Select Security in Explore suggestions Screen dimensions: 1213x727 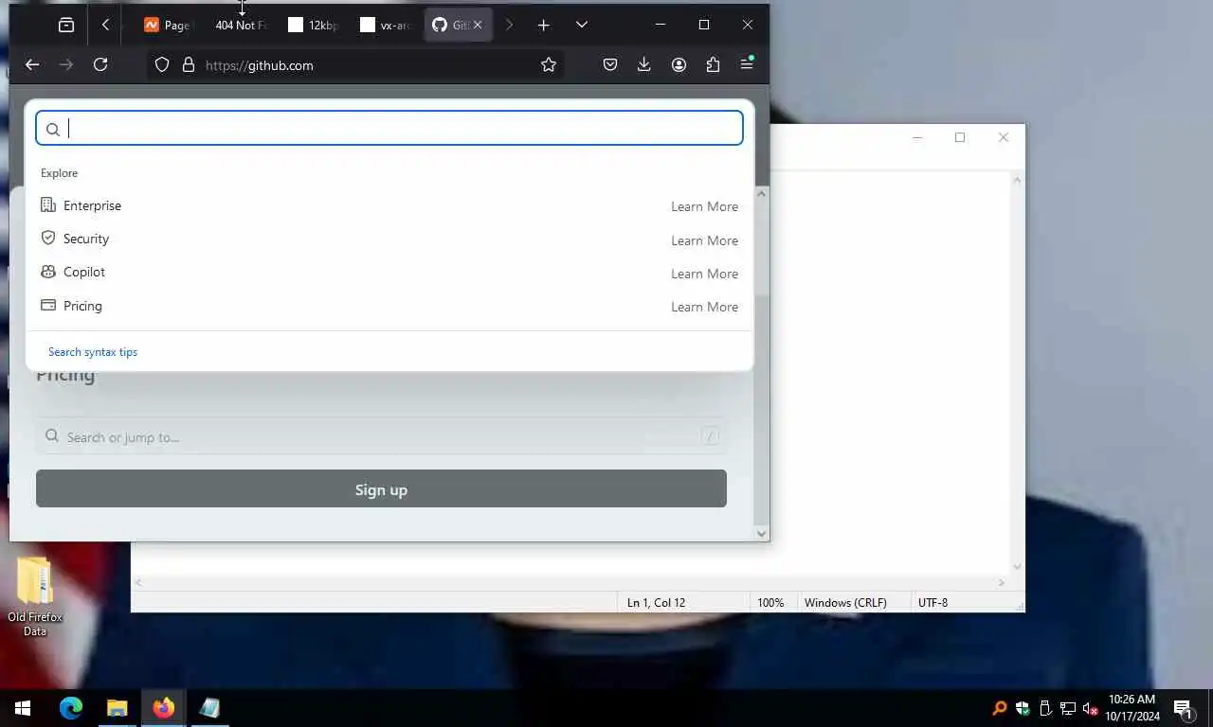389,239
